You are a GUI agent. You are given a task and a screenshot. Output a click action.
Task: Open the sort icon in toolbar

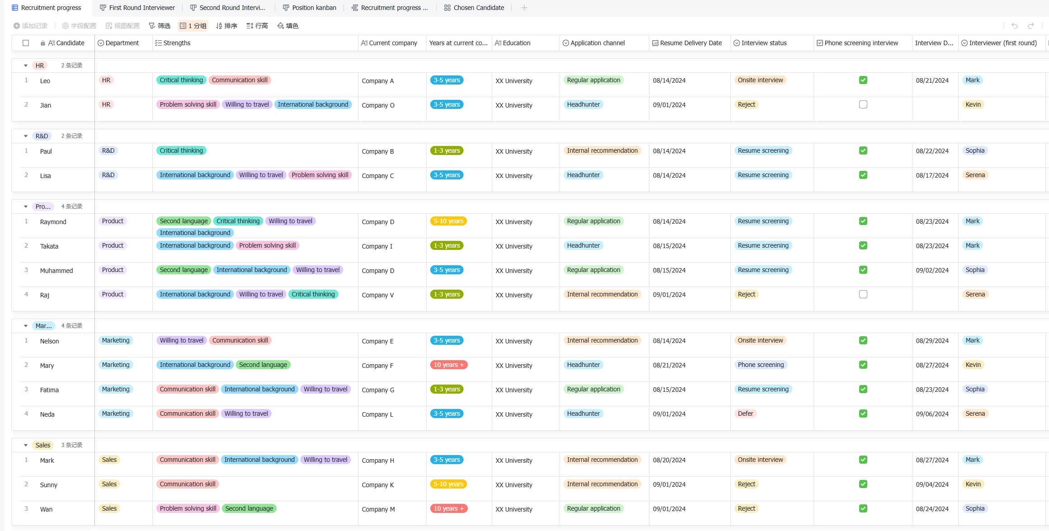click(219, 26)
